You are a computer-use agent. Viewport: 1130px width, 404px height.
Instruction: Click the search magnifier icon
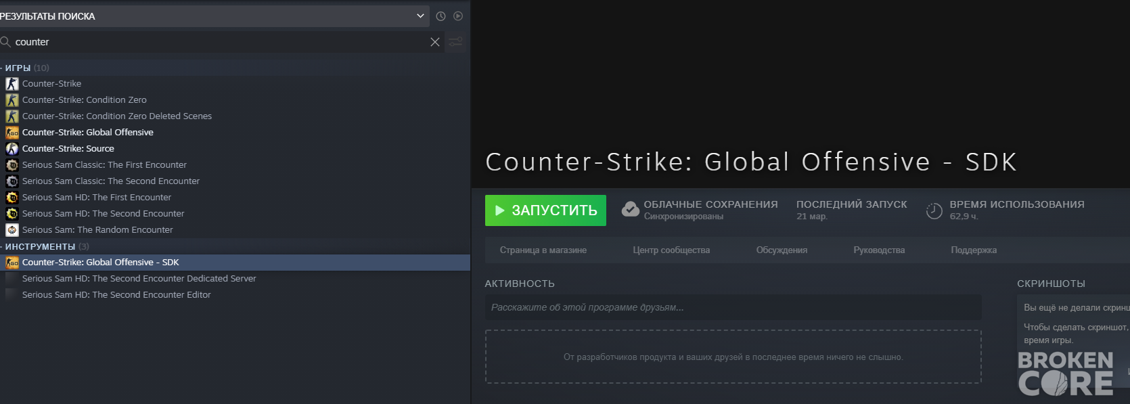click(x=5, y=42)
